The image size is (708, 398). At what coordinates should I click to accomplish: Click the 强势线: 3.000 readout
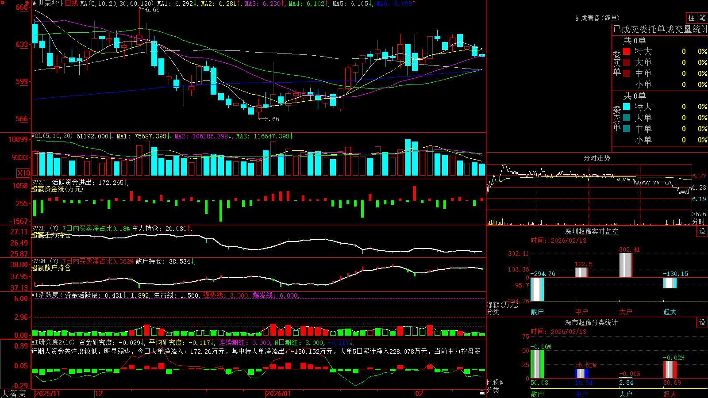pos(226,295)
